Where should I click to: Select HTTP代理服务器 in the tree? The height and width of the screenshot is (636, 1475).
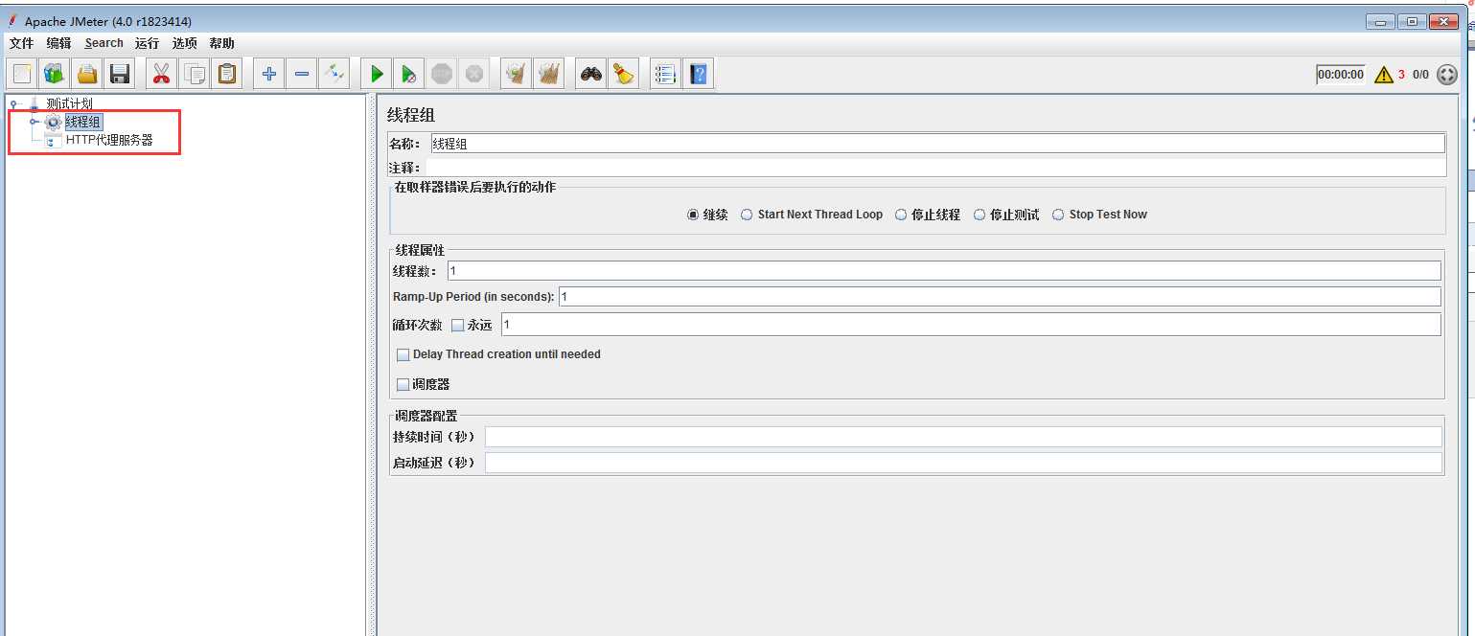(109, 140)
